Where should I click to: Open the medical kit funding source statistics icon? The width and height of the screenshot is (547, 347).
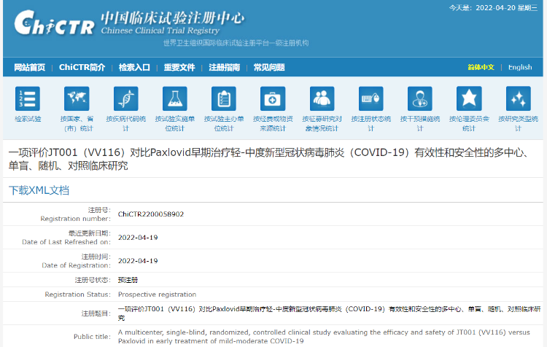pos(273,98)
